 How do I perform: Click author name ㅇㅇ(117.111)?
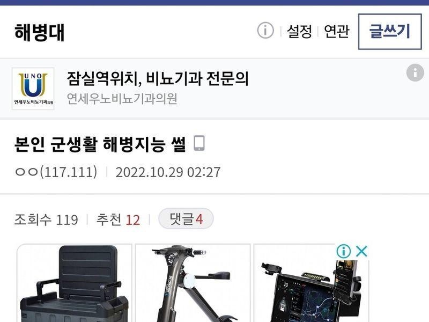pyautogui.click(x=56, y=172)
